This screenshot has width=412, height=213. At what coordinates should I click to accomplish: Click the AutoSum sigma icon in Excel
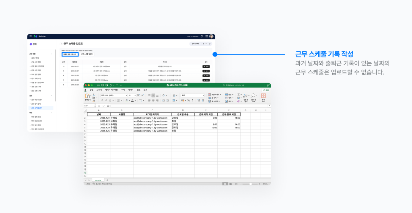pyautogui.click(x=239, y=95)
